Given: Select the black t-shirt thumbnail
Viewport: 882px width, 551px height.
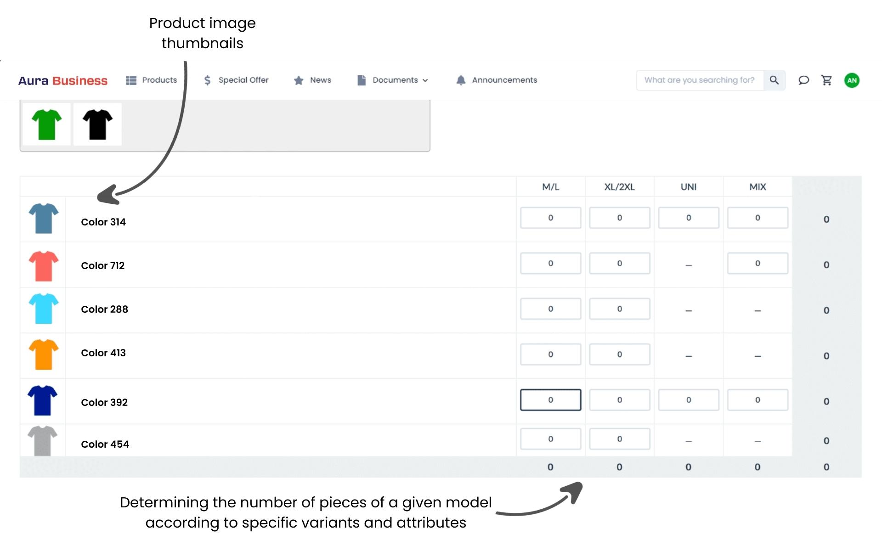Looking at the screenshot, I should [96, 124].
